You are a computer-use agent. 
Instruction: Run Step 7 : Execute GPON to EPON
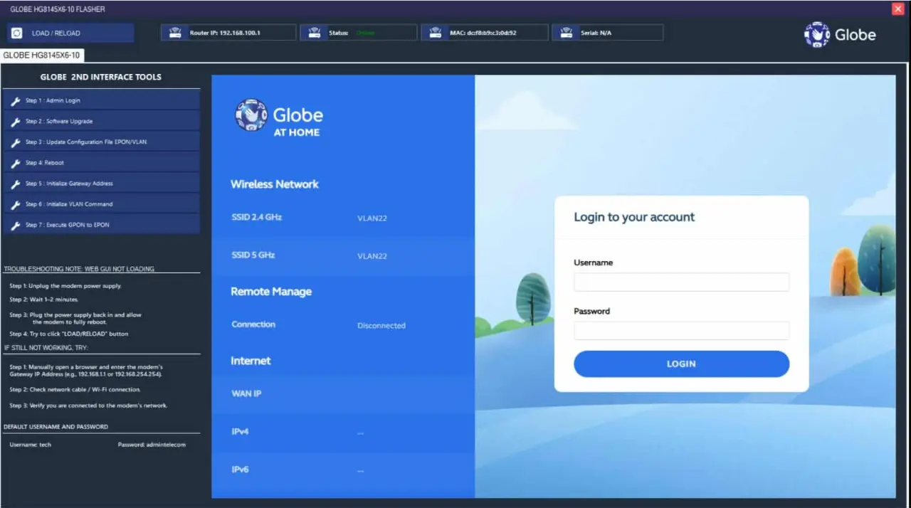pos(101,224)
